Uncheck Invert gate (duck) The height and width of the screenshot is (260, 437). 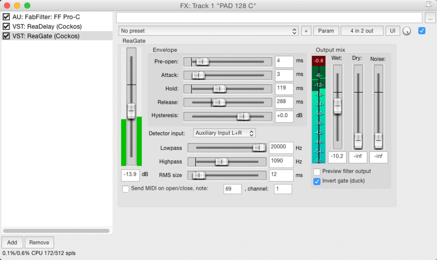pos(317,181)
